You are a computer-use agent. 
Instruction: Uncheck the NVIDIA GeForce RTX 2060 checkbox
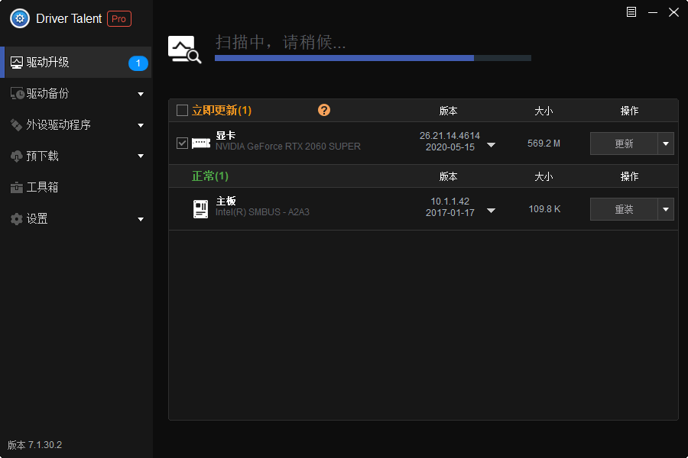tap(182, 143)
